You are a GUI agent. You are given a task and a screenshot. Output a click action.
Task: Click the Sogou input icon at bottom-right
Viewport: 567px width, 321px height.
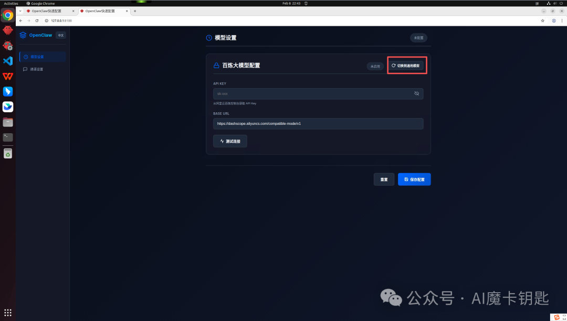click(x=556, y=317)
